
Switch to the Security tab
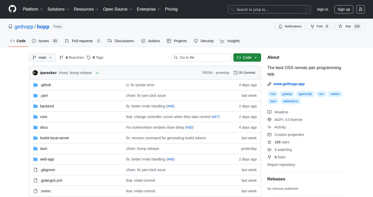204,41
